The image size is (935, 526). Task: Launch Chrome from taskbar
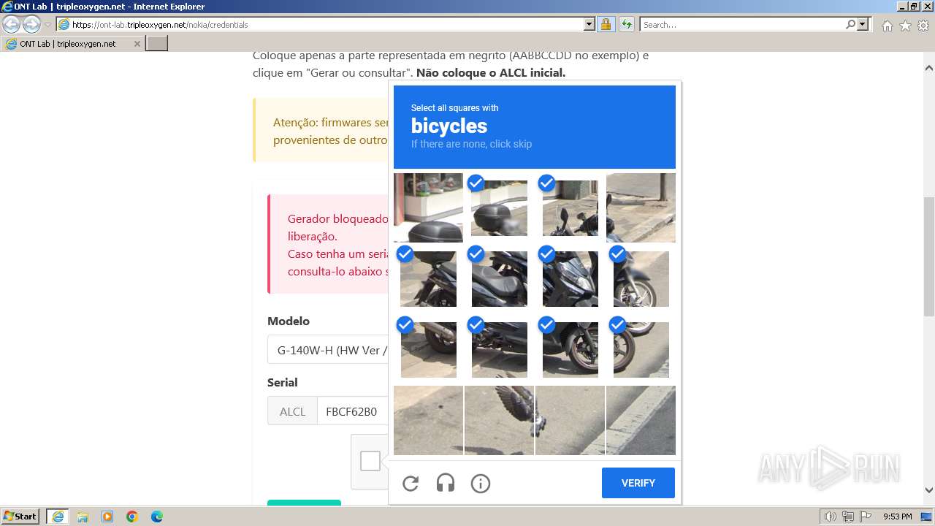point(132,517)
